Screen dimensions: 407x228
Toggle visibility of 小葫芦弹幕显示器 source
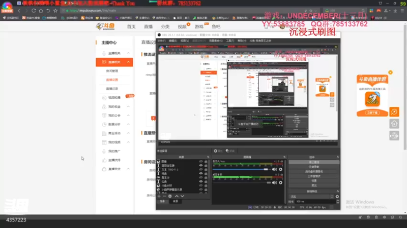tap(200, 189)
